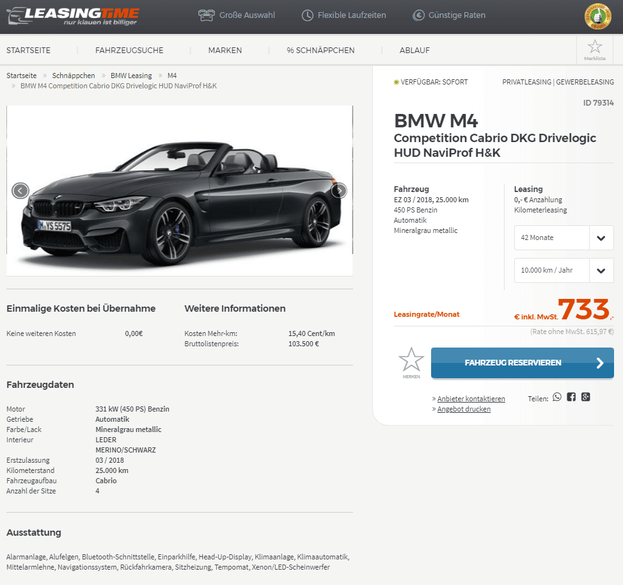
Task: Open % Schnäppchen in the main menu
Action: (320, 51)
